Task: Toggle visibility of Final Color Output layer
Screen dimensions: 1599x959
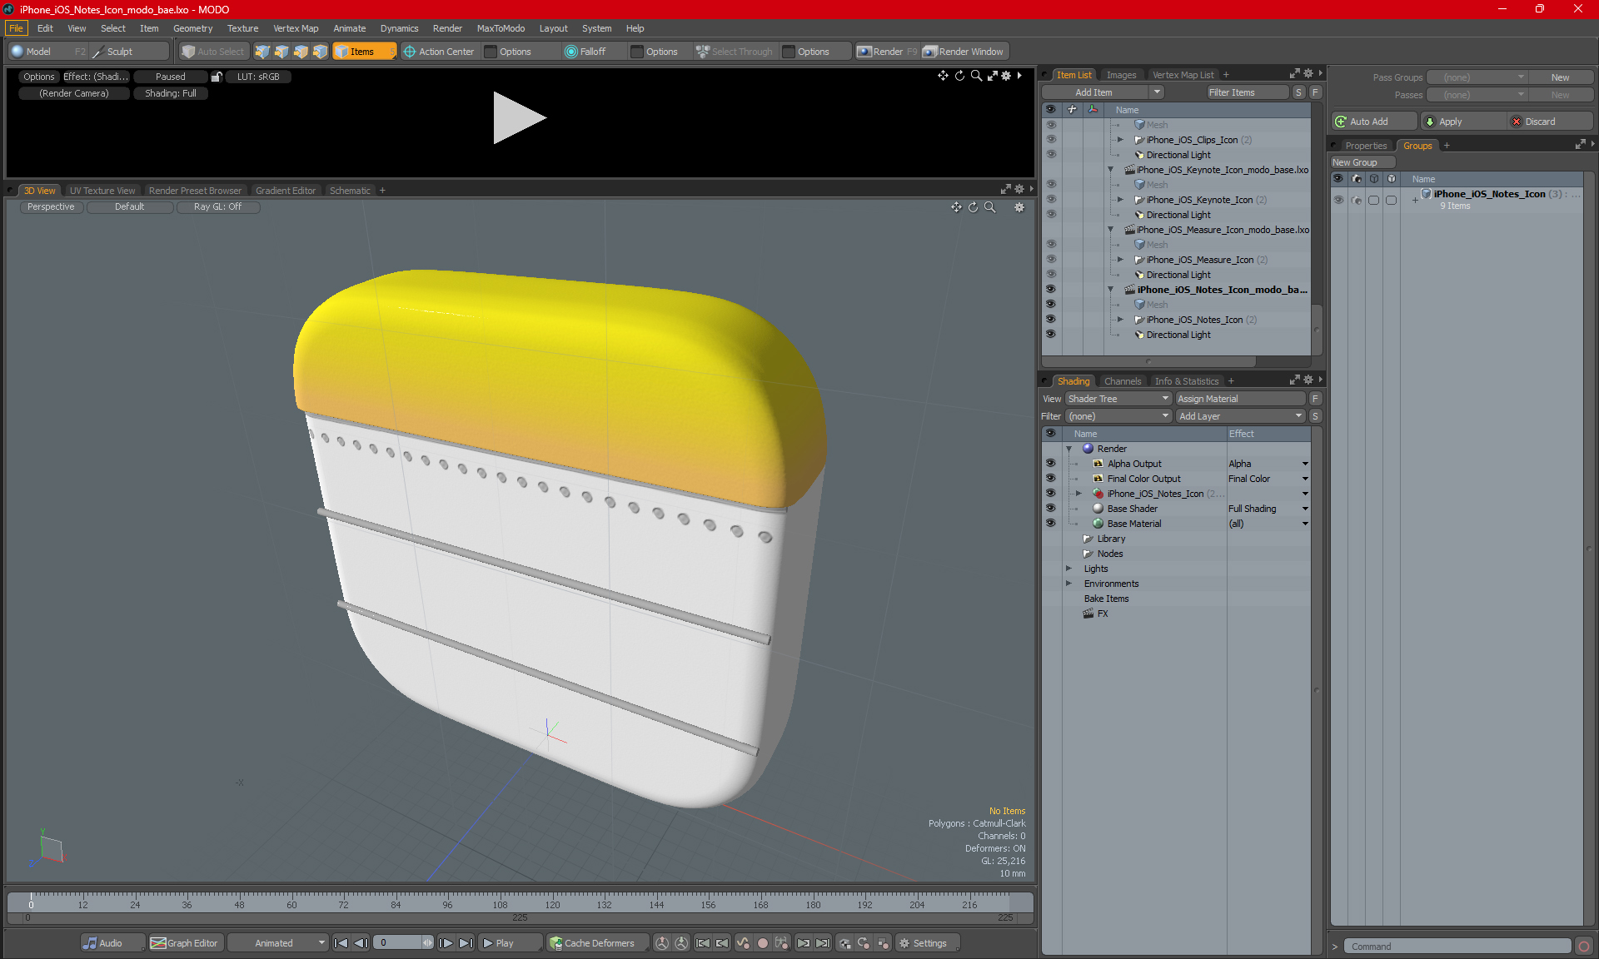Action: click(1051, 479)
